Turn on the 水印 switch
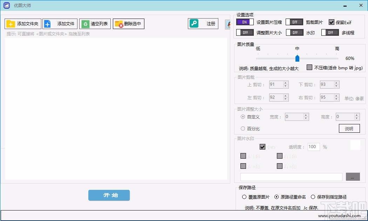 coord(294,32)
